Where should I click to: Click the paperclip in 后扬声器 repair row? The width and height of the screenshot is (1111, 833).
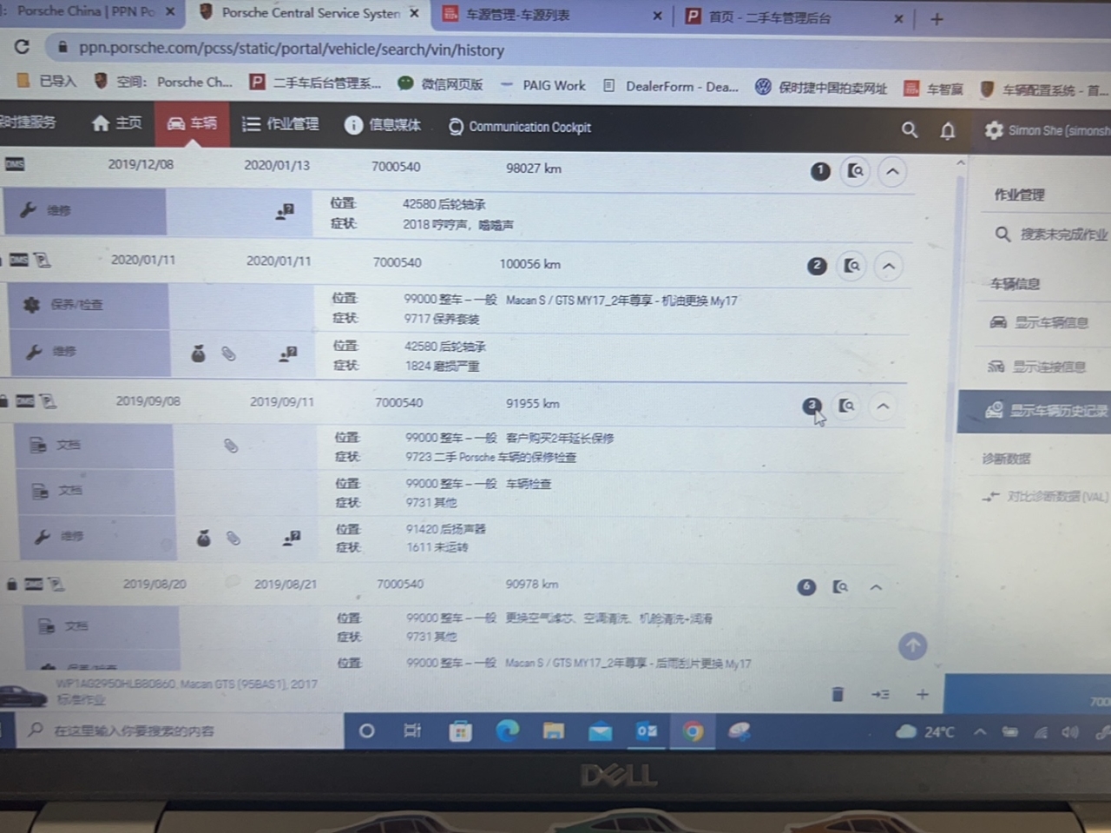click(233, 539)
